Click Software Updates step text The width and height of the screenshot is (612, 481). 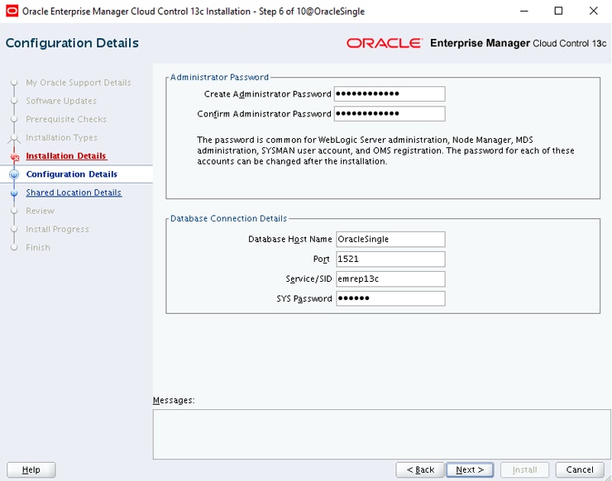[61, 101]
